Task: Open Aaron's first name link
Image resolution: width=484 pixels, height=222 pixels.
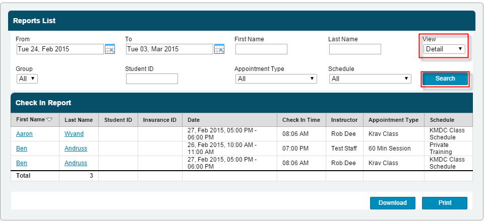Action: pos(24,134)
